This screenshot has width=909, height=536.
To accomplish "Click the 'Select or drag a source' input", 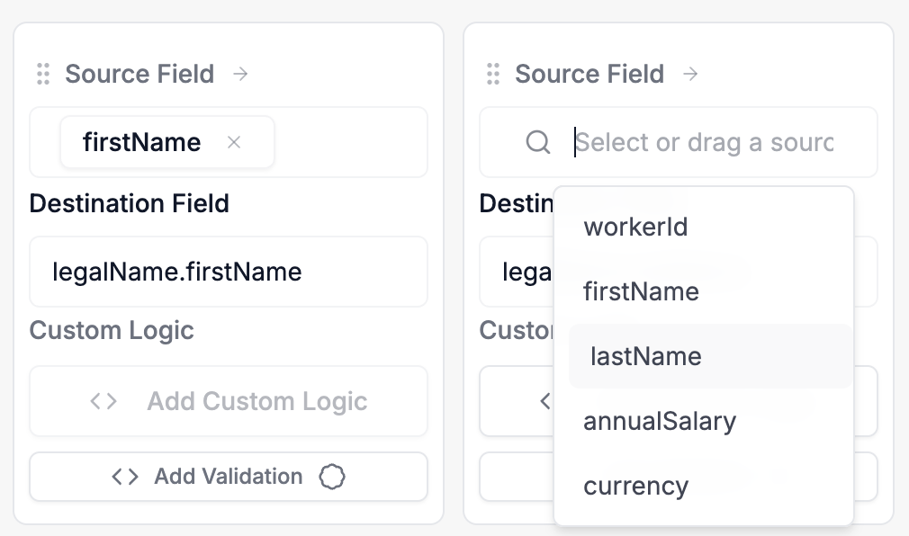I will tap(704, 142).
